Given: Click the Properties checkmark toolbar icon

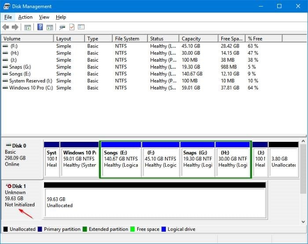Looking at the screenshot, I should coord(72,27).
